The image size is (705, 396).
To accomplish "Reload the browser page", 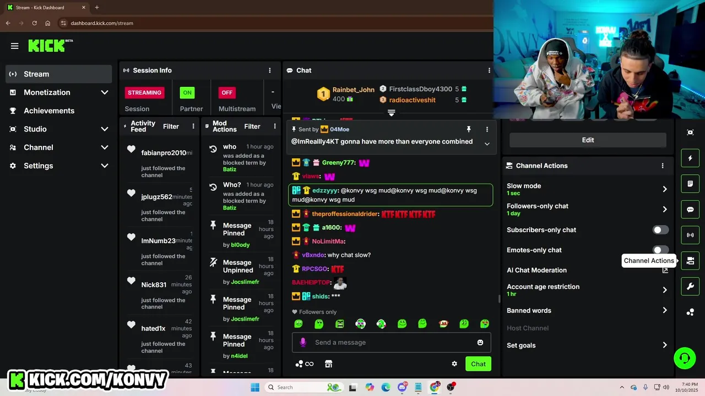I will [x=35, y=23].
